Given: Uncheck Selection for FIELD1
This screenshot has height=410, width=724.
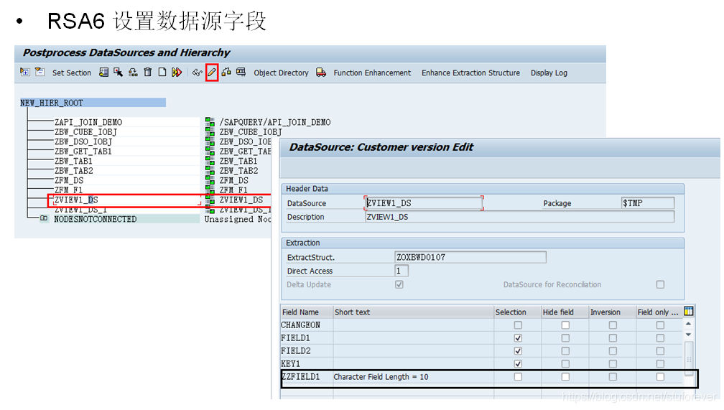Looking at the screenshot, I should pyautogui.click(x=518, y=338).
